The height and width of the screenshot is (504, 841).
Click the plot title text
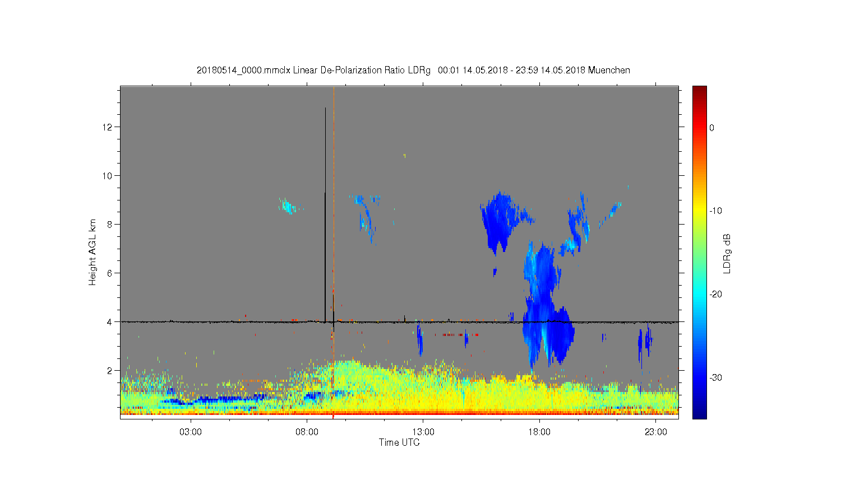pos(413,71)
